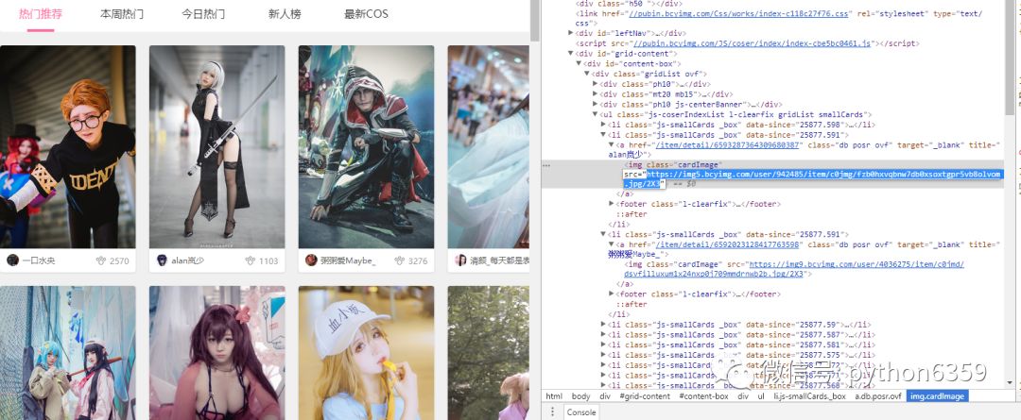The width and height of the screenshot is (1021, 420).
Task: Open the 今日热门 tab
Action: tap(203, 13)
